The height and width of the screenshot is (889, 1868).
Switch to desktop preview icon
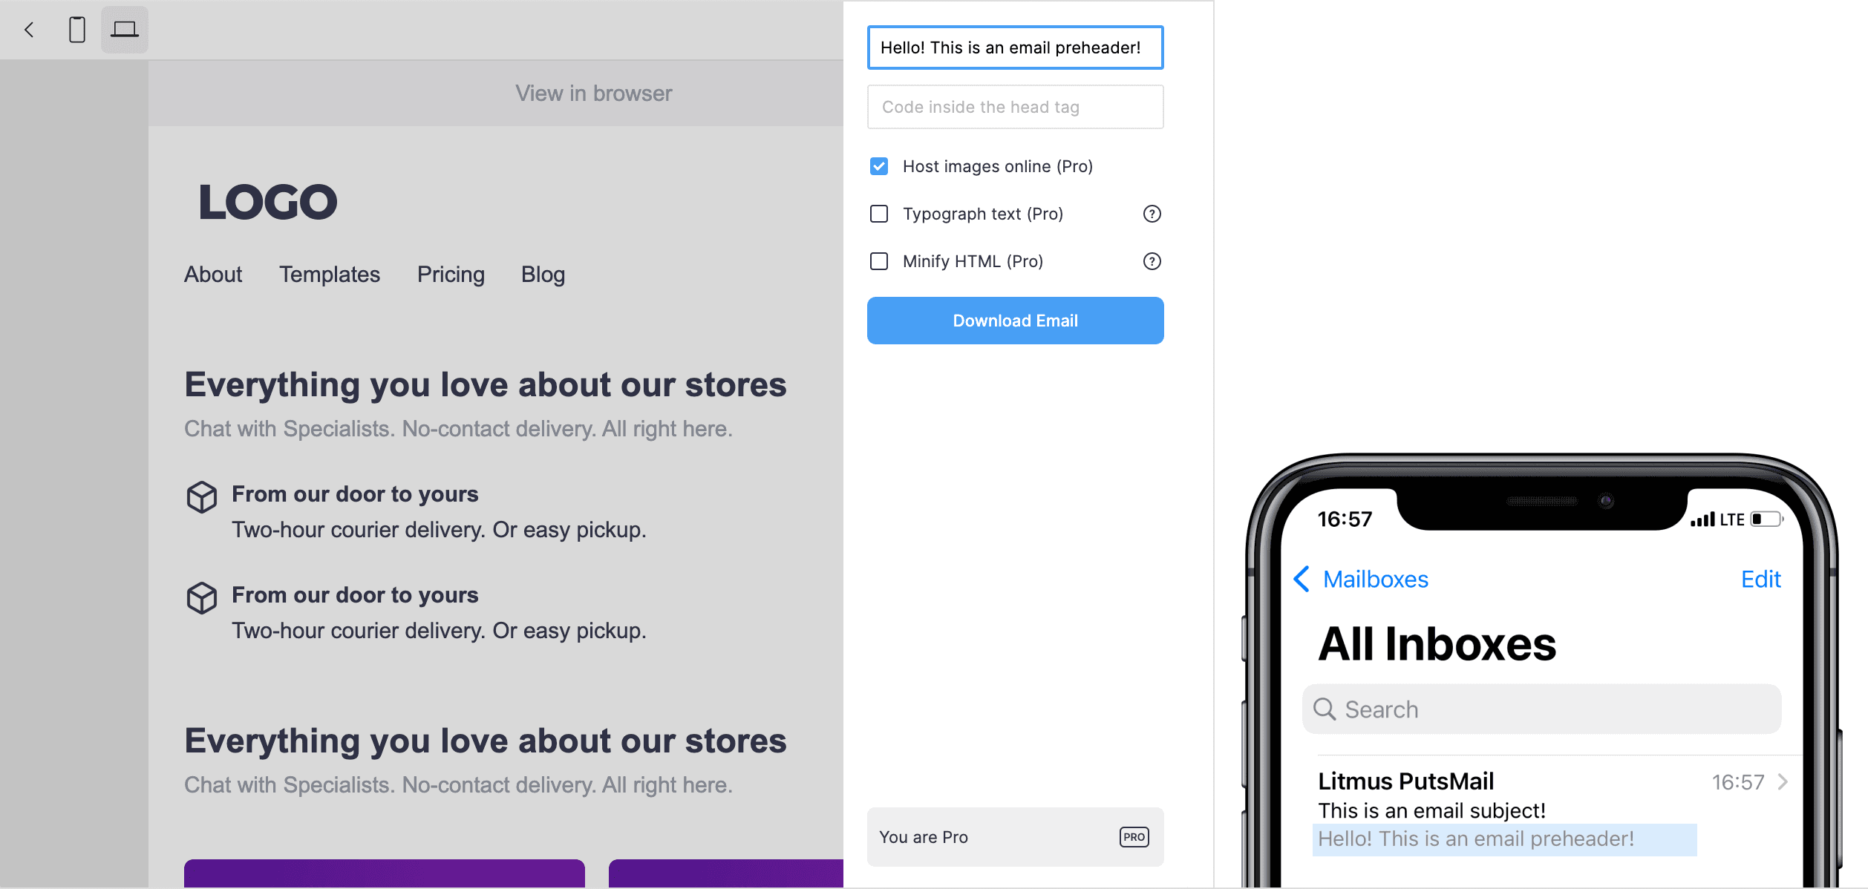tap(125, 30)
